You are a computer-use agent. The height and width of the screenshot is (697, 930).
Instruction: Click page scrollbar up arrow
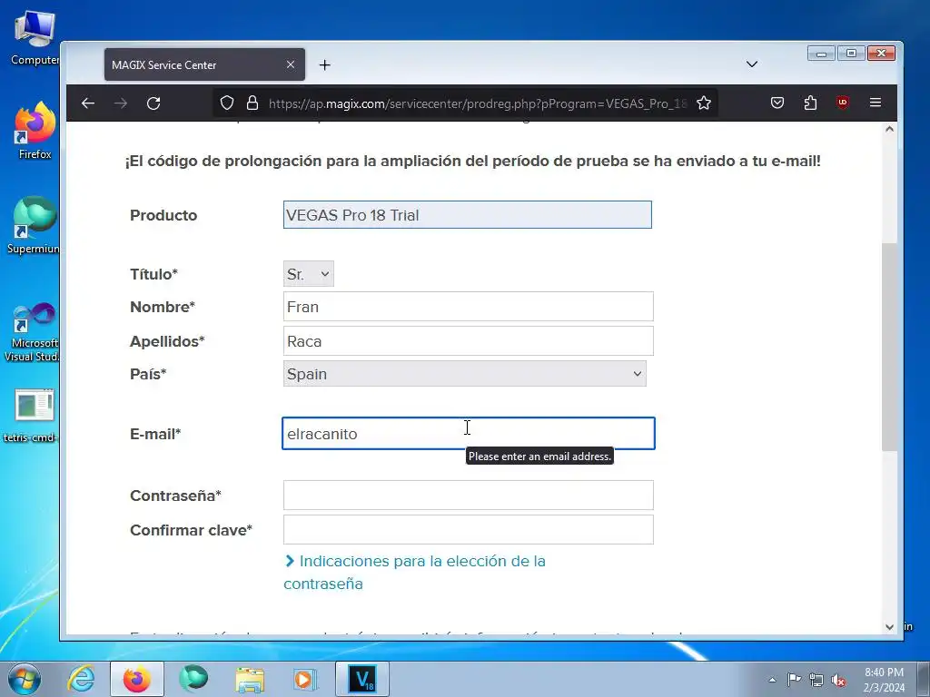click(889, 129)
